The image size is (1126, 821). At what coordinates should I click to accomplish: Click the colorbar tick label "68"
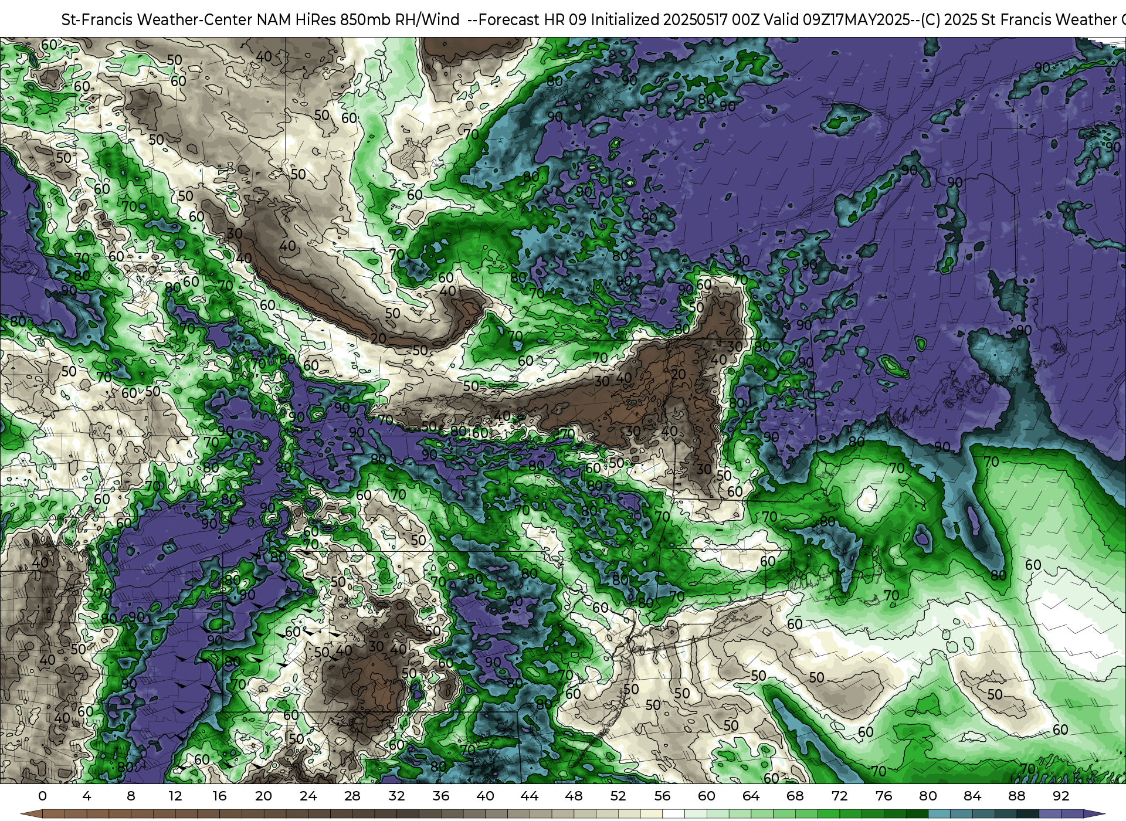(x=795, y=796)
